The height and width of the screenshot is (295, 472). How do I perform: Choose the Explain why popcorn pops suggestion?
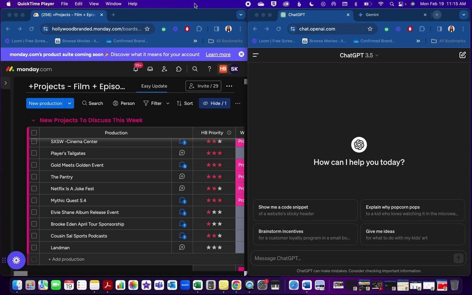(x=413, y=210)
